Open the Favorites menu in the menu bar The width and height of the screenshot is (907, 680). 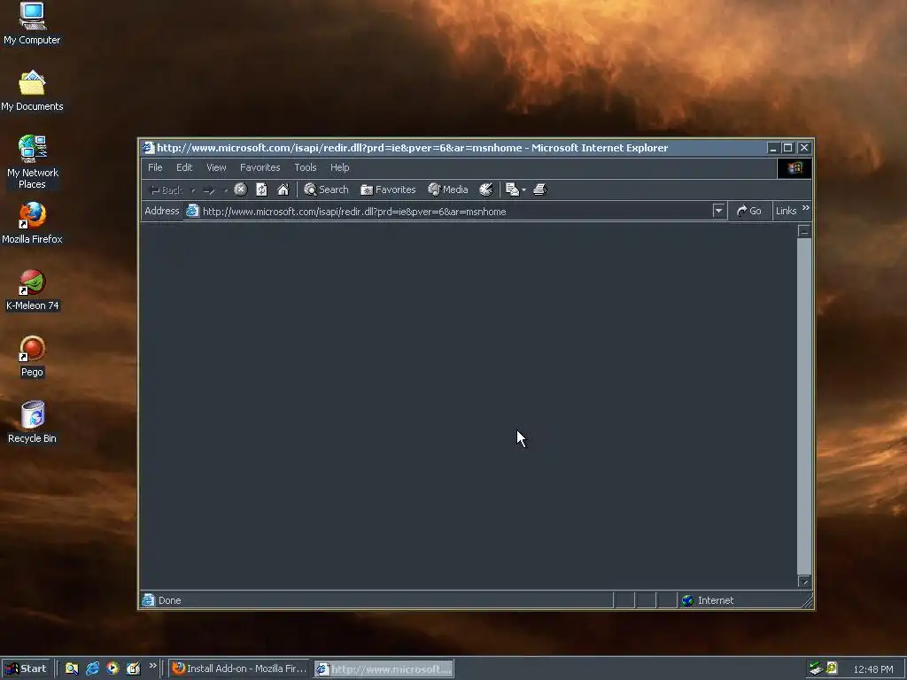[x=260, y=167]
